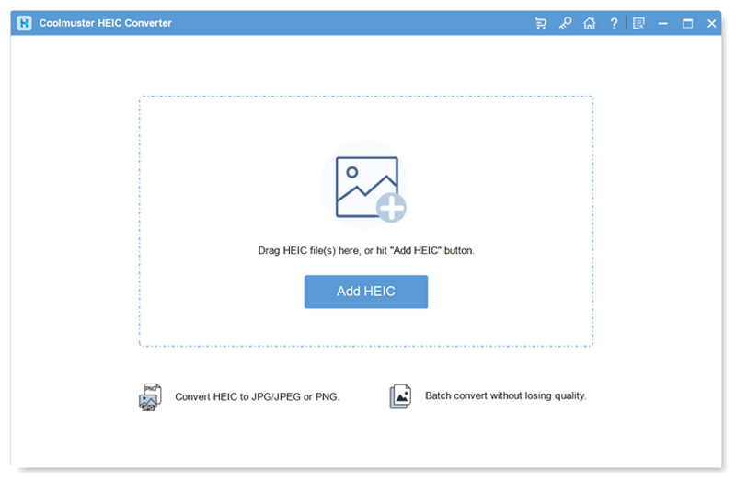The image size is (736, 481).
Task: Minimize the HEIC Converter window
Action: (x=662, y=23)
